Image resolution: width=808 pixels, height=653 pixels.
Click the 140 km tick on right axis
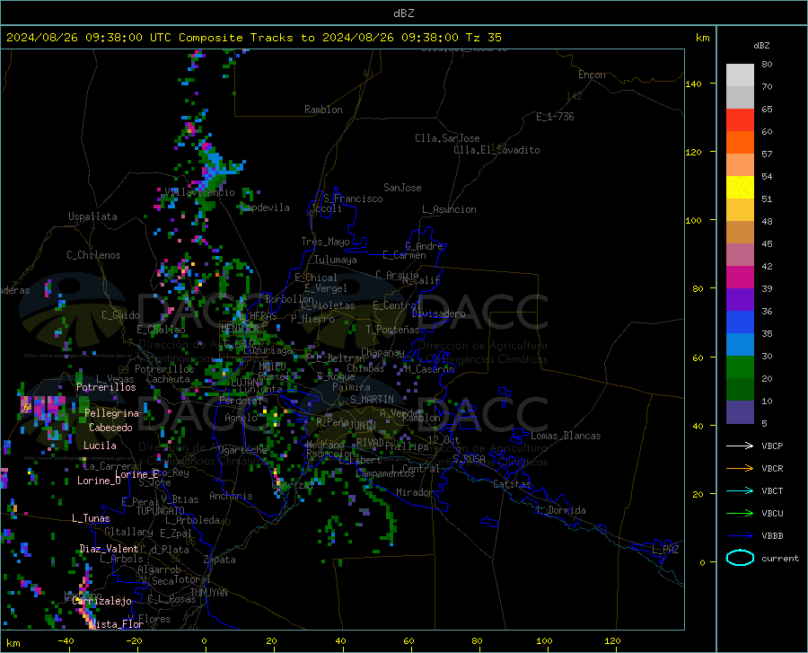[694, 84]
